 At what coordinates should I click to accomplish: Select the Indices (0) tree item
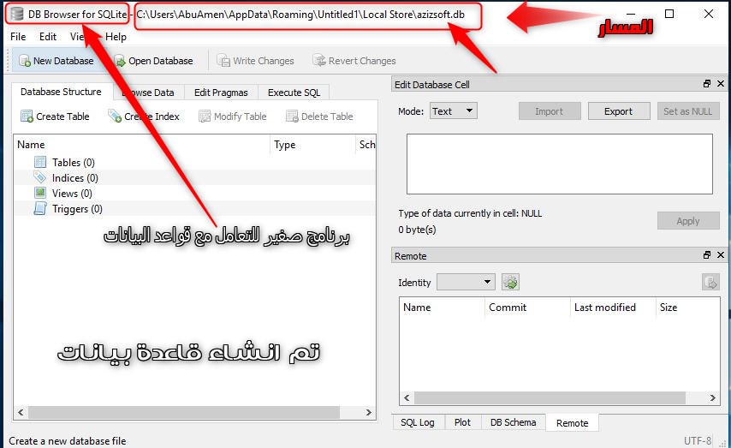pos(74,178)
